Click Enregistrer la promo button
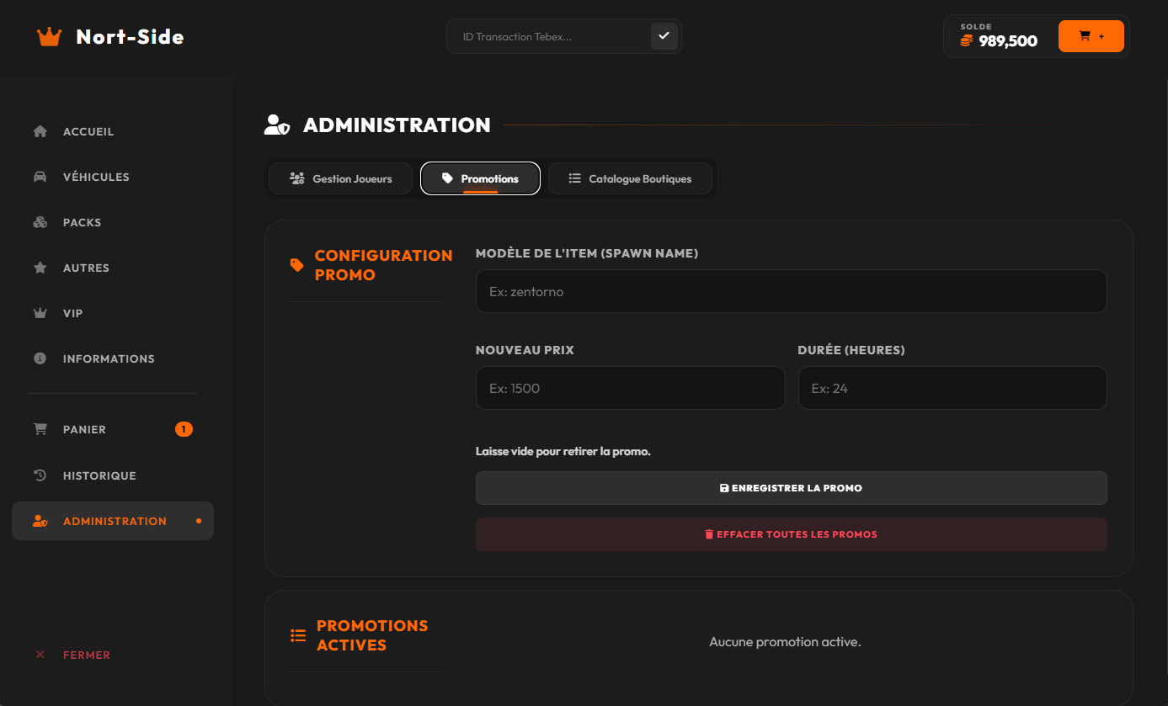The width and height of the screenshot is (1168, 706). [x=791, y=488]
